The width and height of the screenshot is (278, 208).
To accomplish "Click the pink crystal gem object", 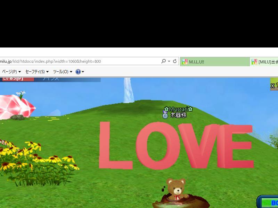I will [17, 107].
